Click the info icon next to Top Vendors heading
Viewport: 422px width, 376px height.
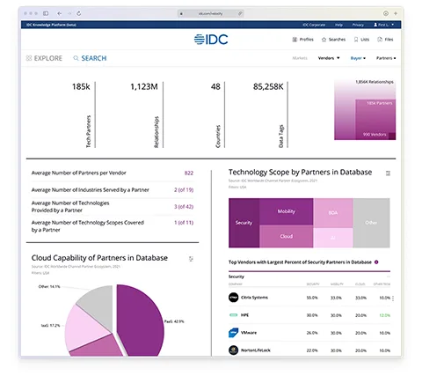376,262
